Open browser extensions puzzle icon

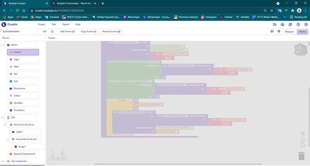(292, 10)
